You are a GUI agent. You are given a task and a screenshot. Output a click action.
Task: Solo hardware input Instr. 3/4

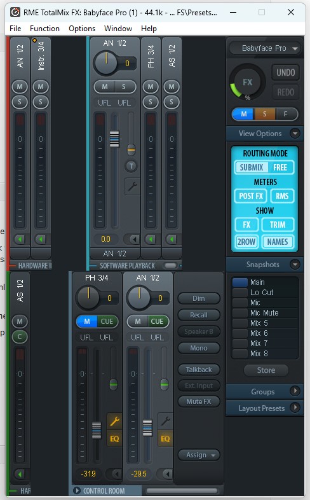click(41, 102)
